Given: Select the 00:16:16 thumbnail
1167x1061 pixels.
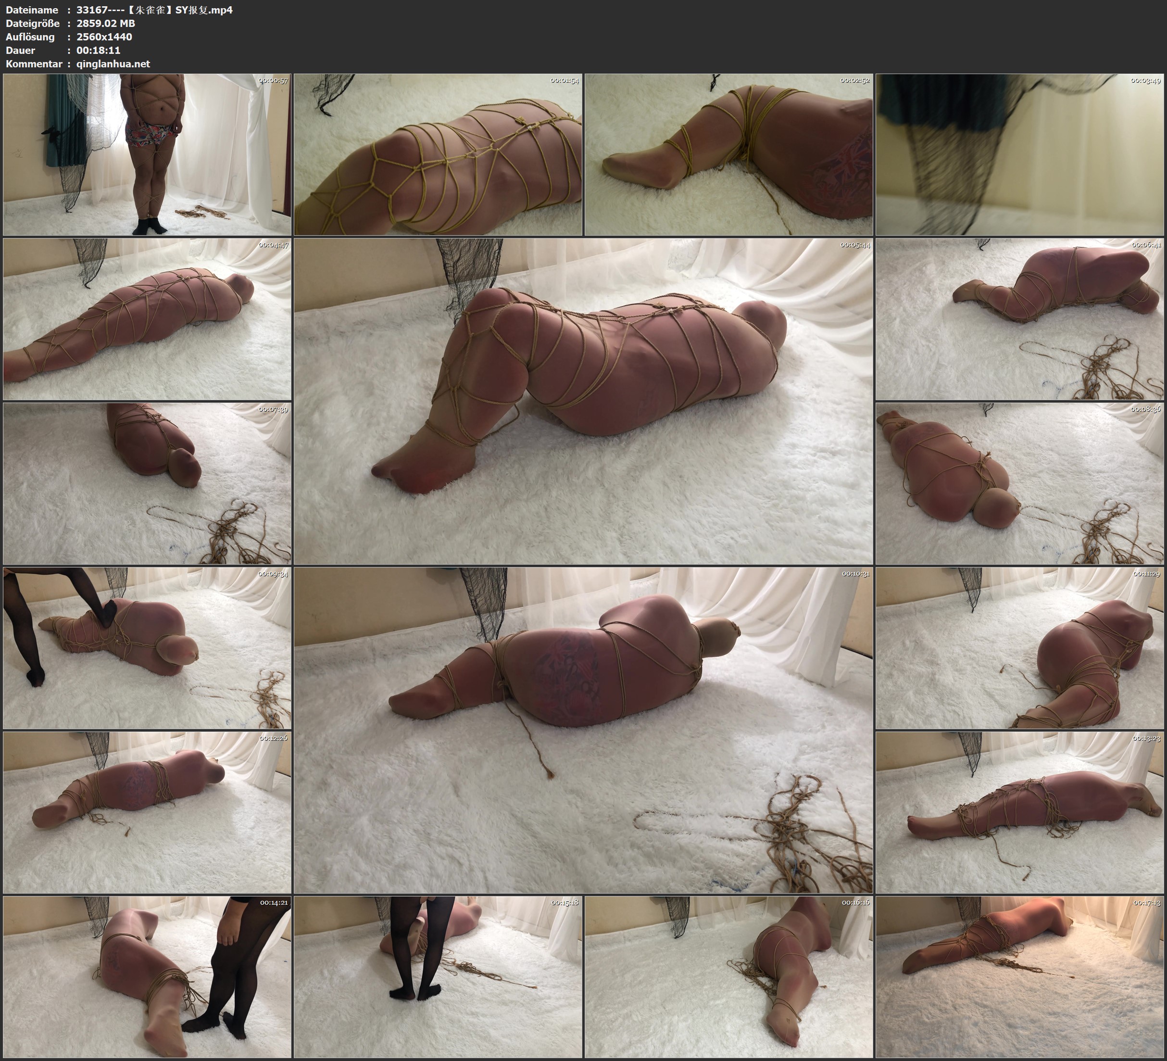Looking at the screenshot, I should [x=729, y=977].
